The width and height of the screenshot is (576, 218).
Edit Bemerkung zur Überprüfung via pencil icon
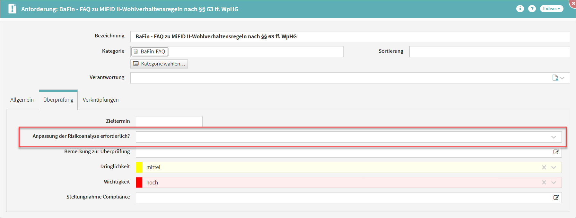tap(556, 152)
